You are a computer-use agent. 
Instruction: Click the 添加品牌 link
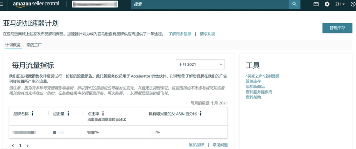[196, 145]
